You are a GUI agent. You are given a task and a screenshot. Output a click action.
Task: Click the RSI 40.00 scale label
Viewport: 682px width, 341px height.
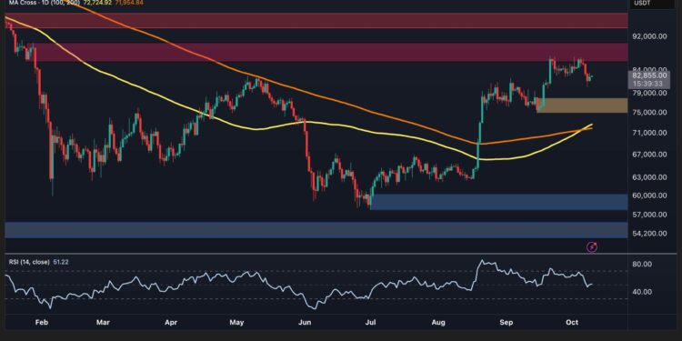(x=642, y=292)
